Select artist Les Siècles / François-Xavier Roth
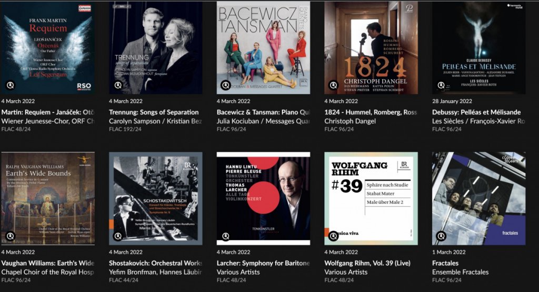539x292 pixels. coord(478,121)
